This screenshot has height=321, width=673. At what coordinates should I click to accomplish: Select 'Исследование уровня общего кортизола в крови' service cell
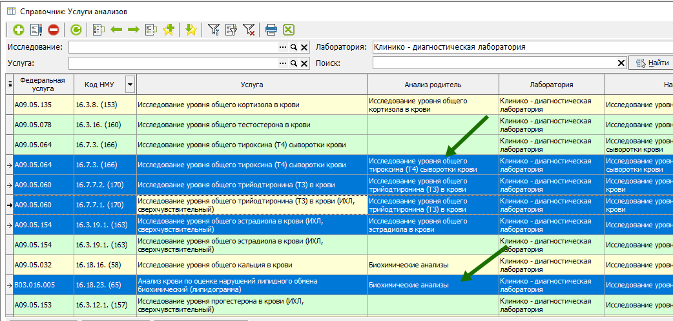(253, 105)
